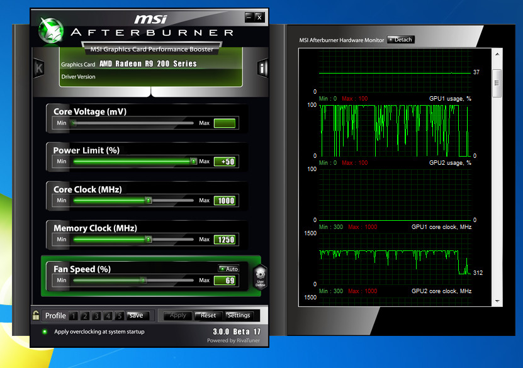This screenshot has width=523, height=368.
Task: Reset settings to defaults
Action: point(208,315)
